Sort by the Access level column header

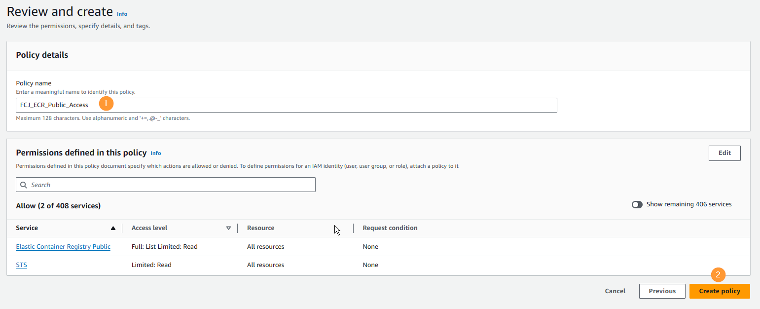(x=149, y=228)
